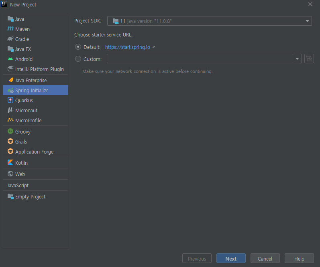This screenshot has height=267, width=320.
Task: Select the IntelliJ Platform Plugin entry
Action: click(35, 69)
